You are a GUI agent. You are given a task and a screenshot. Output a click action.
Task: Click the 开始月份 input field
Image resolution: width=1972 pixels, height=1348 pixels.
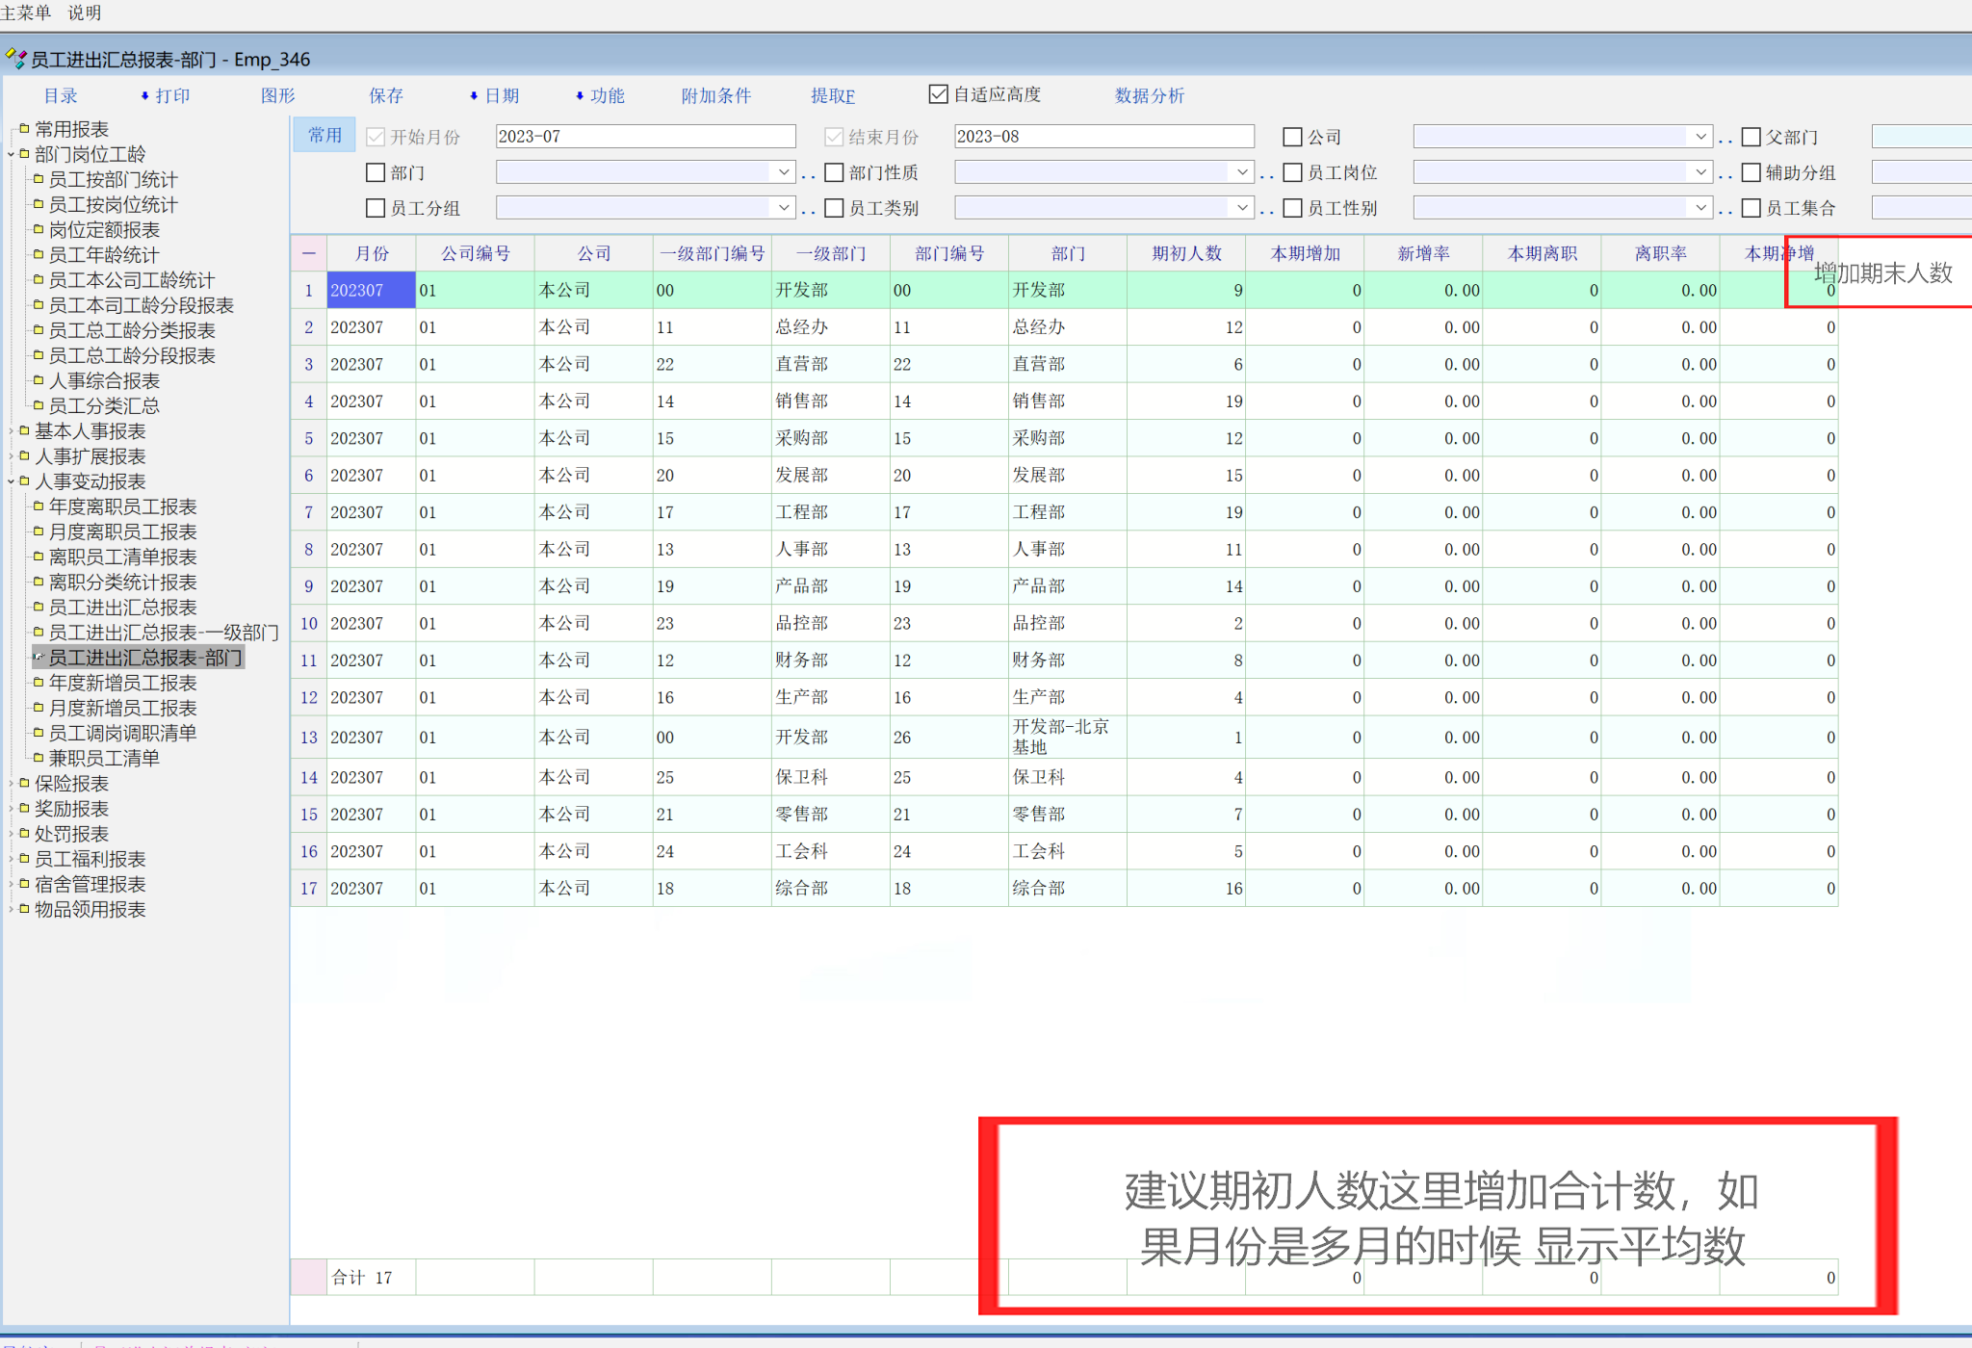coord(645,137)
